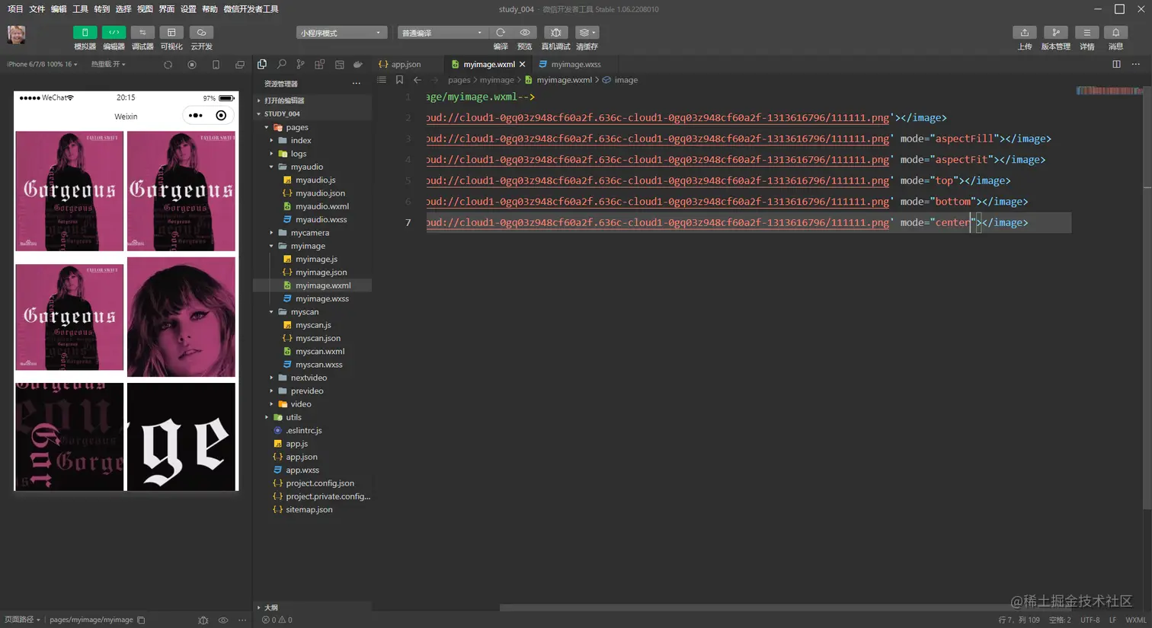Open the 小程序模式 mode dropdown
This screenshot has width=1152, height=628.
pyautogui.click(x=341, y=33)
